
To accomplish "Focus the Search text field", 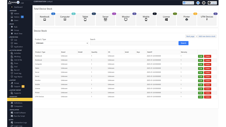I will click(x=134, y=43).
